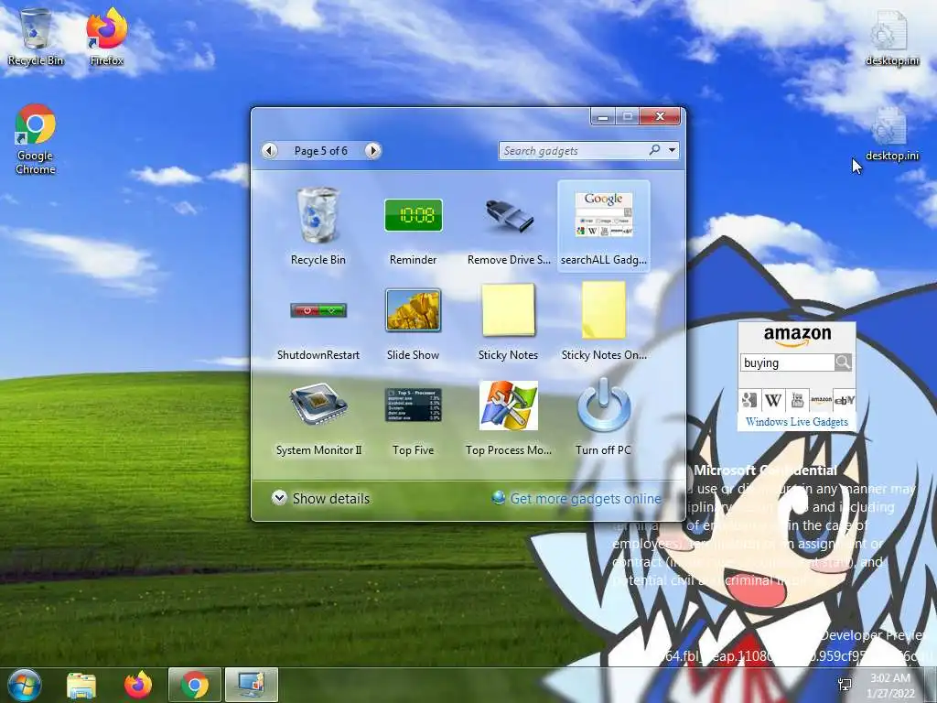This screenshot has height=703, width=937.
Task: Open File Explorer from taskbar
Action: (x=81, y=685)
